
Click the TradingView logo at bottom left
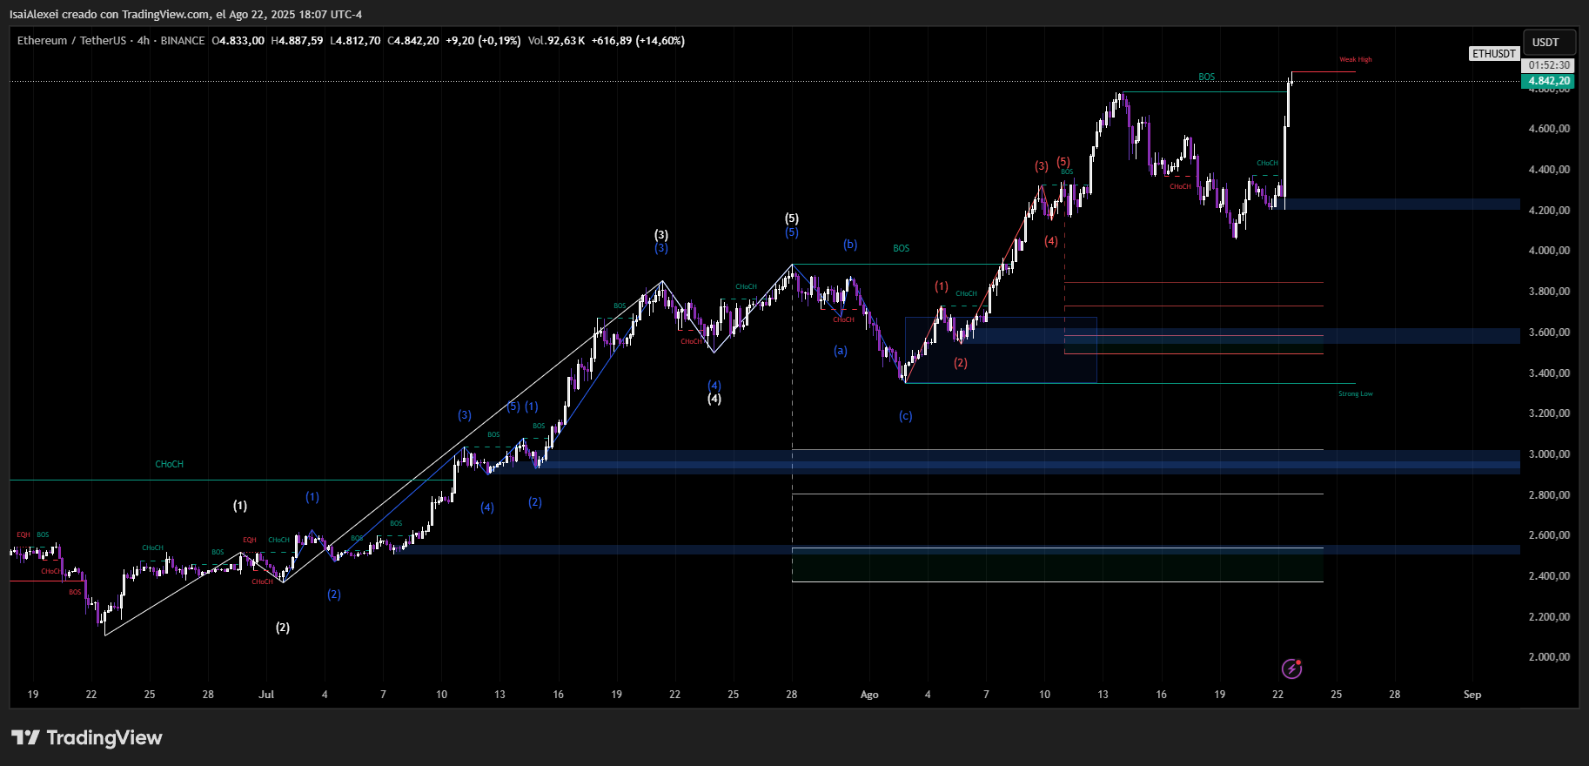point(87,738)
